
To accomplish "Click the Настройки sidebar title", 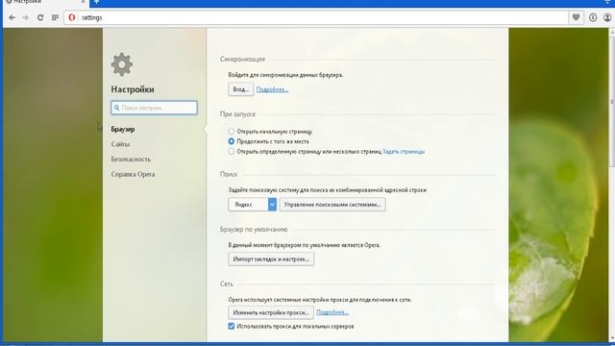I will coord(133,89).
